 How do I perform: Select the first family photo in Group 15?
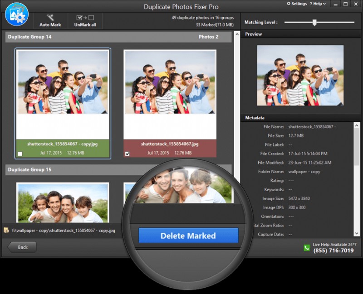63,203
